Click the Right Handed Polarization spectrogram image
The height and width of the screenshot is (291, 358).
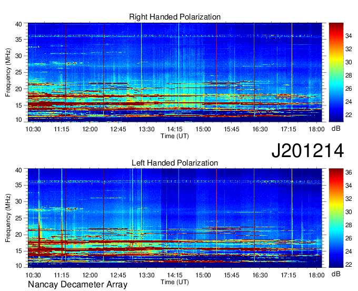point(175,72)
